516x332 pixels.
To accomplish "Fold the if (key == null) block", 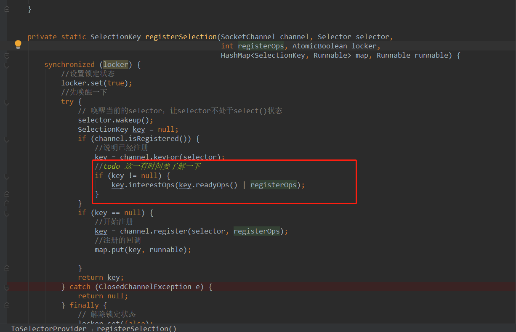I will (x=7, y=213).
